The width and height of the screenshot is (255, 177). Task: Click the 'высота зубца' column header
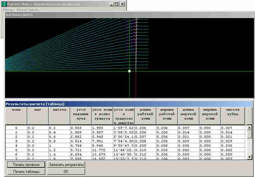click(x=233, y=115)
